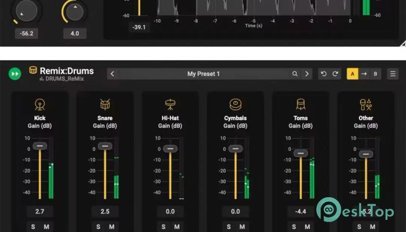Open the hamburger menu

[x=393, y=74]
